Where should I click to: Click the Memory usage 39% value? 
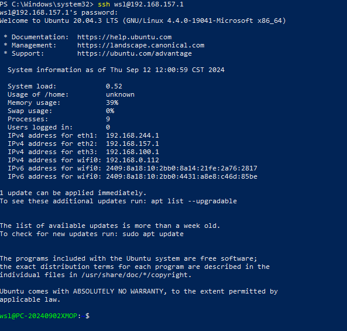pyautogui.click(x=112, y=103)
